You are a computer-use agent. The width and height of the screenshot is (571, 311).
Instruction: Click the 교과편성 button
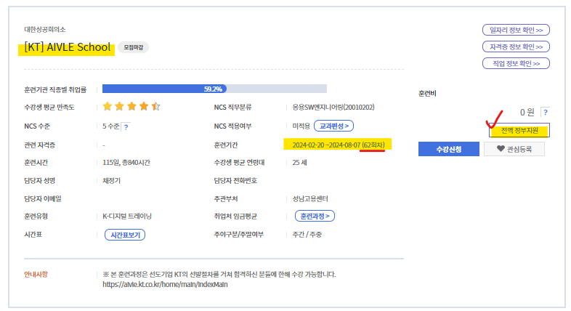coord(333,126)
